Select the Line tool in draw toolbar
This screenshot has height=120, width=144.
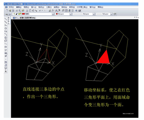6,19
